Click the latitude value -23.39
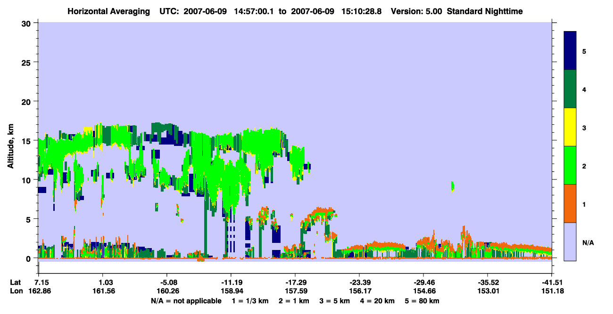This screenshot has height=314, width=613. (x=359, y=282)
